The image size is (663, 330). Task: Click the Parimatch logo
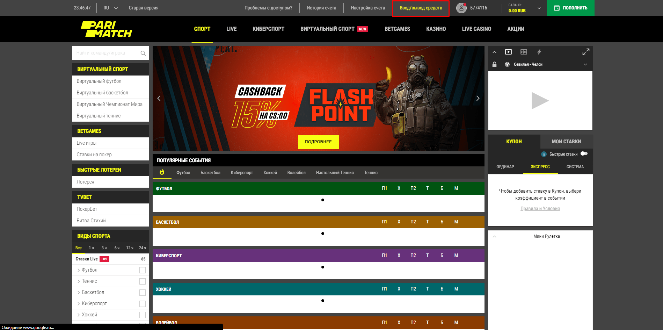[107, 29]
